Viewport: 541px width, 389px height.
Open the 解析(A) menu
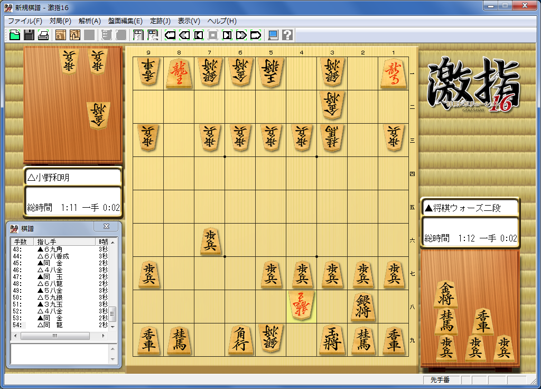[x=89, y=21]
